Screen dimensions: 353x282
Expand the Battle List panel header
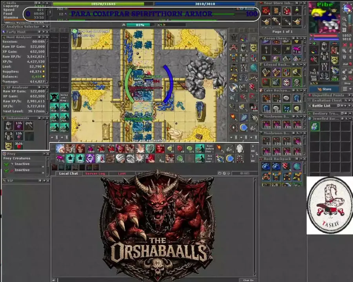point(330,106)
